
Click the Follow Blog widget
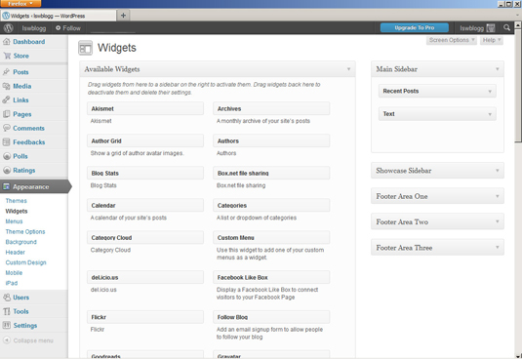click(x=271, y=317)
